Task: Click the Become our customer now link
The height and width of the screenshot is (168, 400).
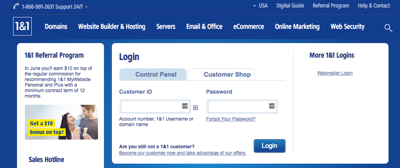Action: (183, 153)
